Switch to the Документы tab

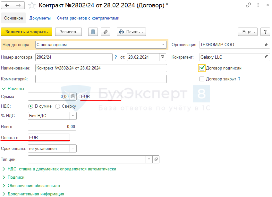(x=40, y=18)
